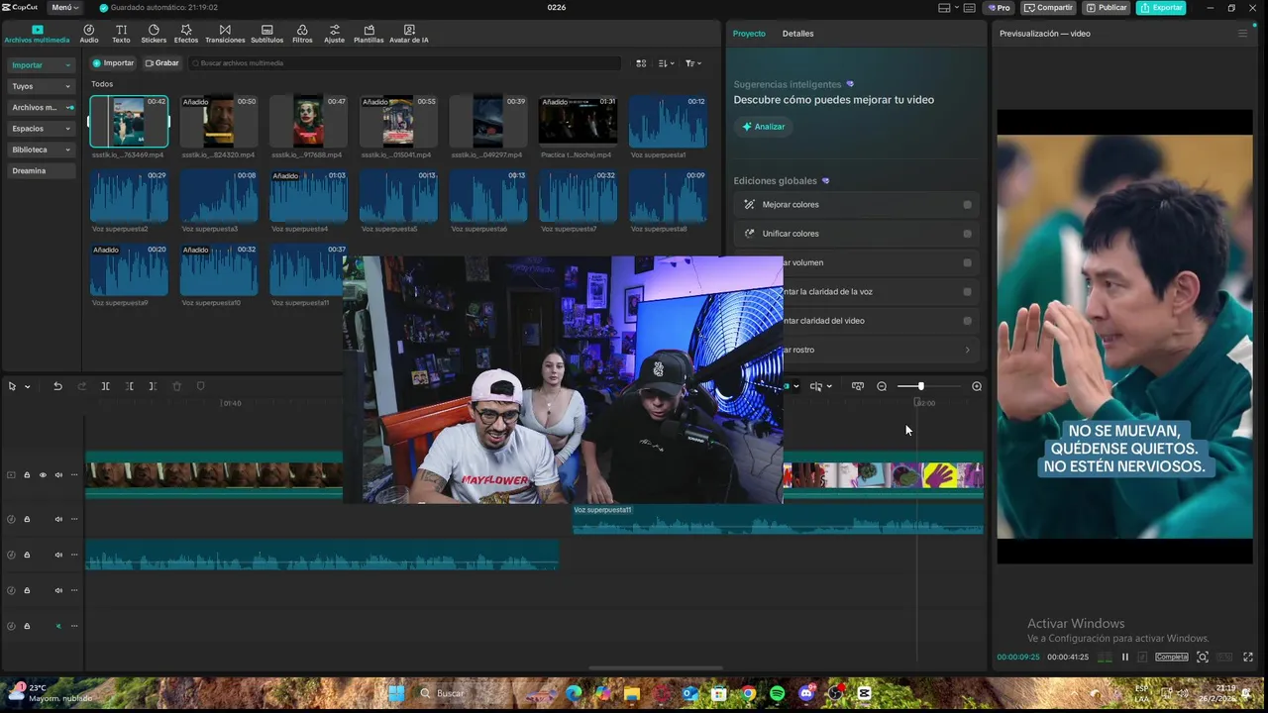The width and height of the screenshot is (1268, 713).
Task: Open the media sort order dropdown
Action: (667, 63)
